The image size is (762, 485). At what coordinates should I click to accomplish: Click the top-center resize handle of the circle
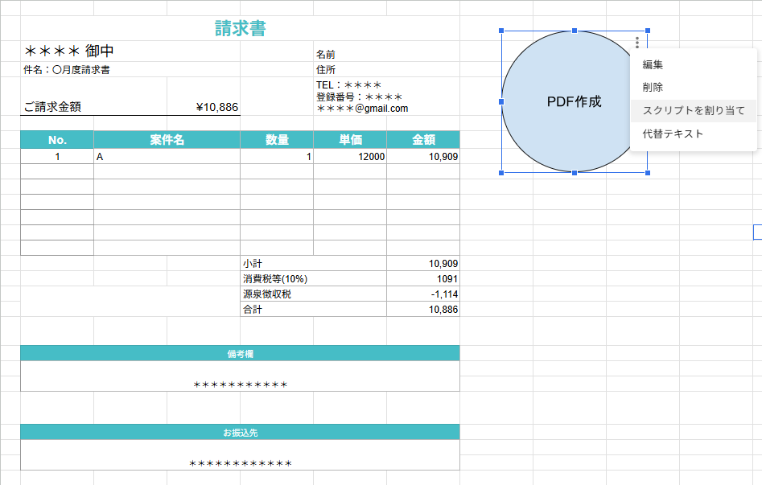pyautogui.click(x=574, y=31)
